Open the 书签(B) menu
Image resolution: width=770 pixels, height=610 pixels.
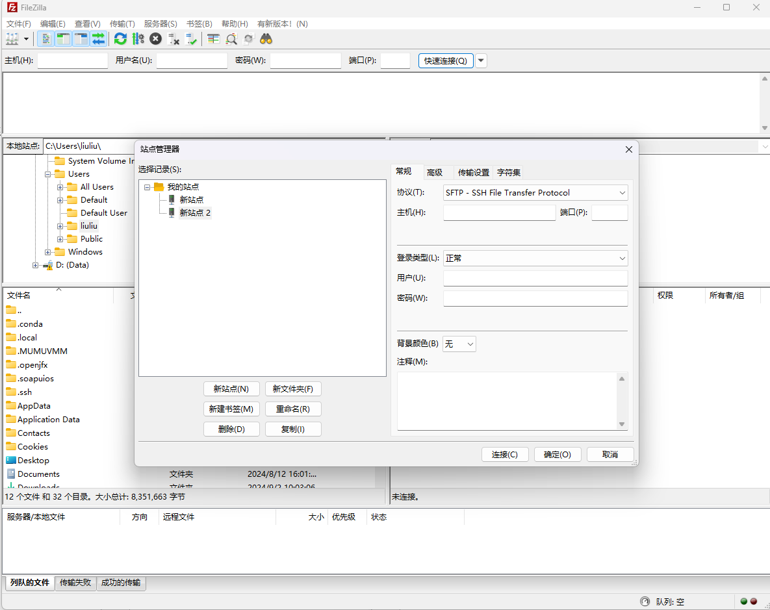199,23
